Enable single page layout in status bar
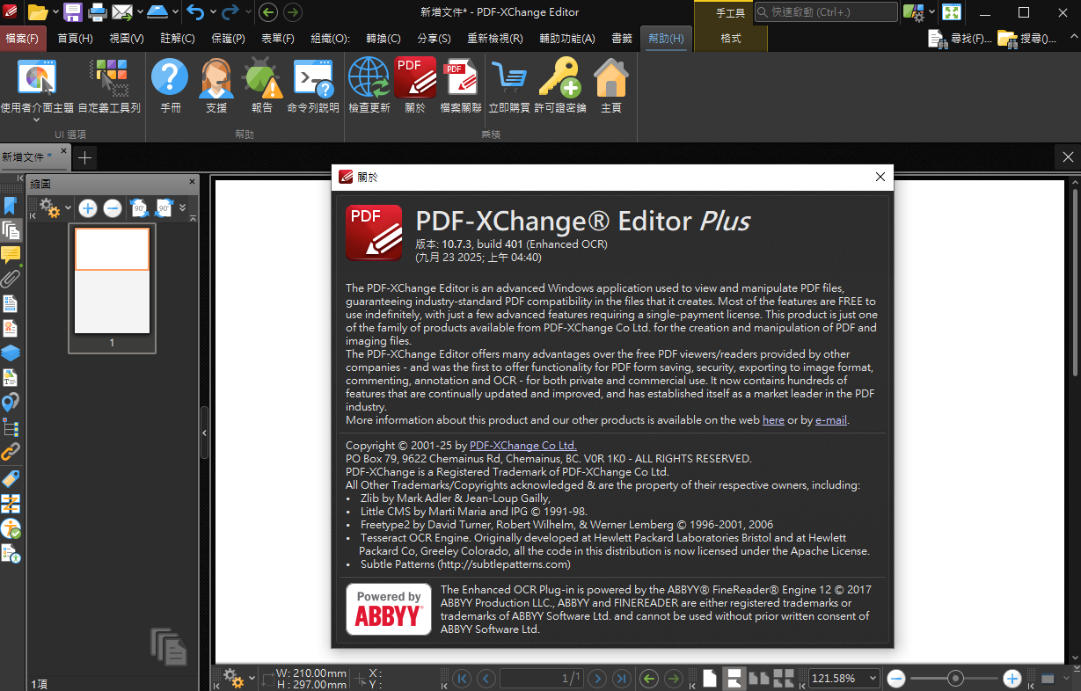This screenshot has height=691, width=1081. (709, 678)
